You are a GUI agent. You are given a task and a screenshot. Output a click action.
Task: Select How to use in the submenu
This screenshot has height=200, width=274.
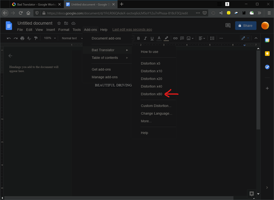(x=154, y=52)
